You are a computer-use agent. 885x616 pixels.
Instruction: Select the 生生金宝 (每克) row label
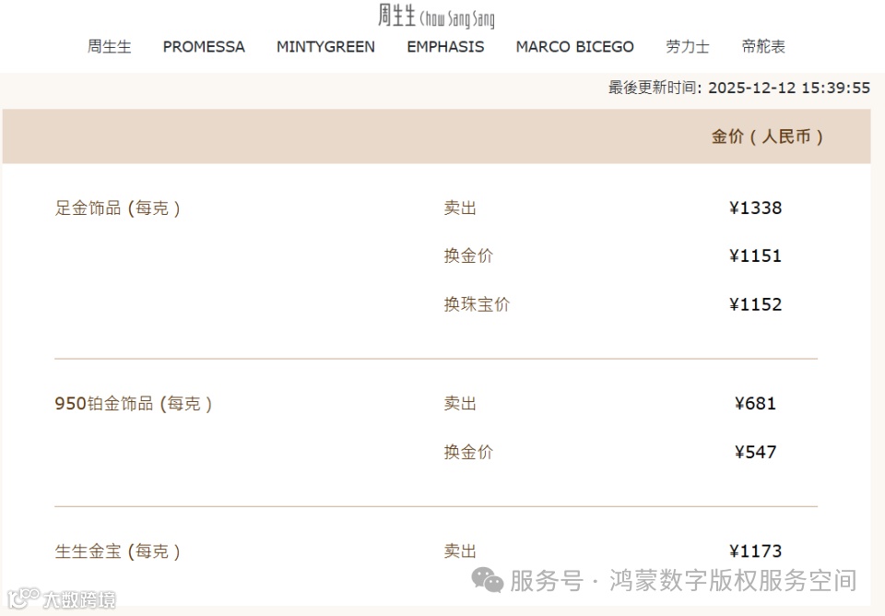117,551
